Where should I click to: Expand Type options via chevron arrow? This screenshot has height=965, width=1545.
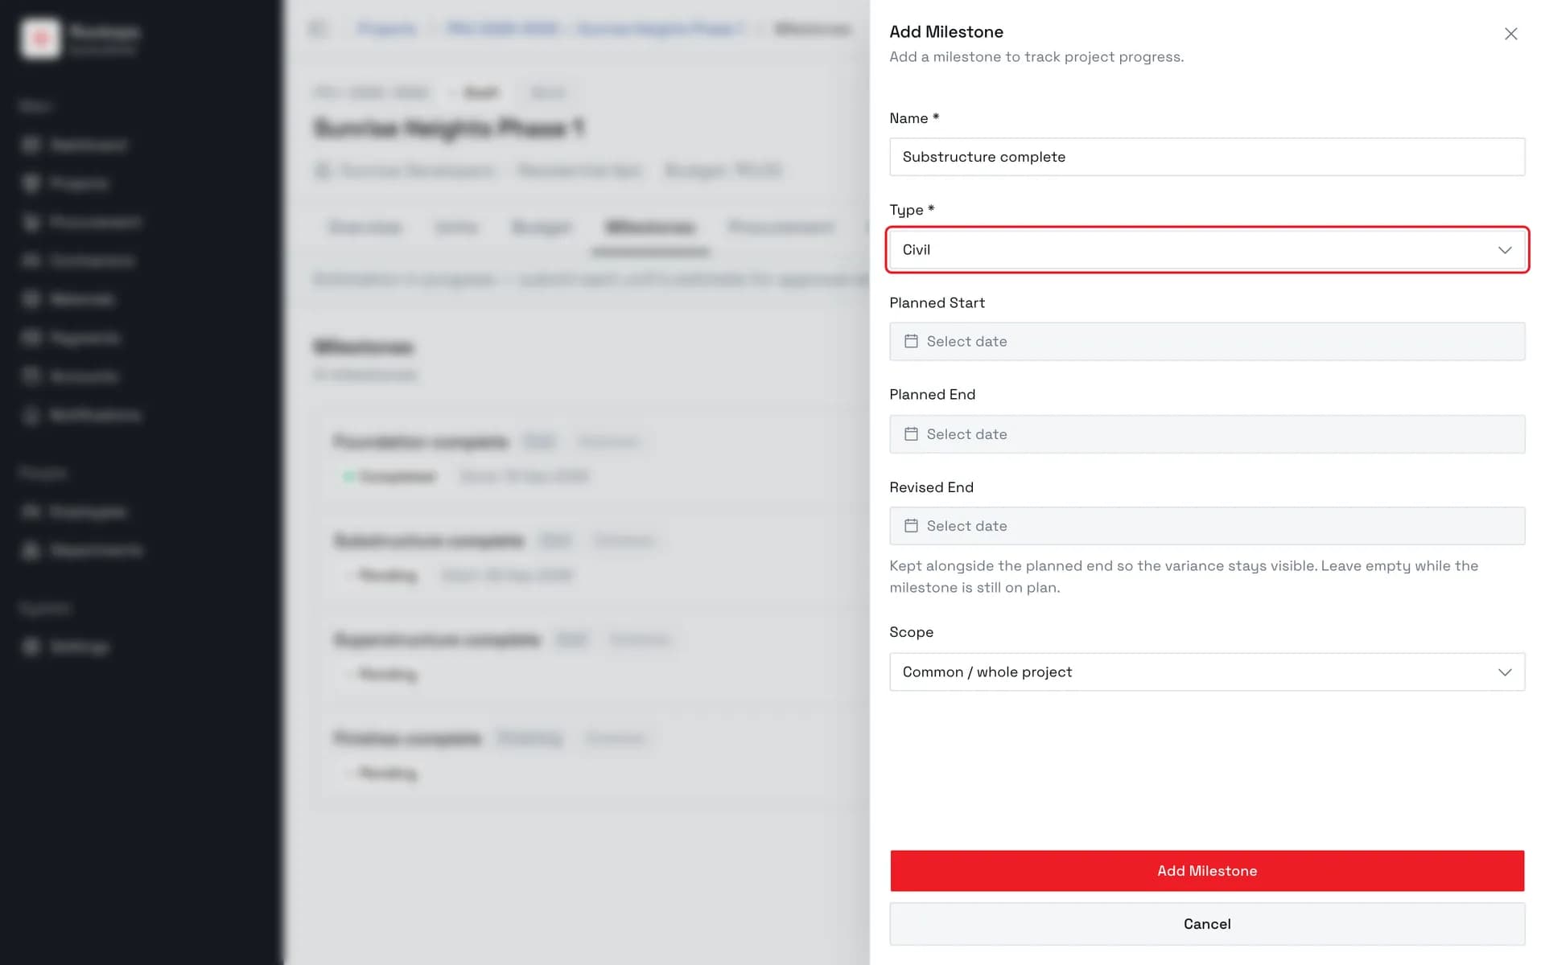tap(1505, 250)
